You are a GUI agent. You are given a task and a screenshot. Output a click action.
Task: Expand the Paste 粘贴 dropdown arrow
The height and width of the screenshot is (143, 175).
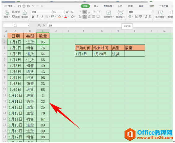[x=9, y=17]
